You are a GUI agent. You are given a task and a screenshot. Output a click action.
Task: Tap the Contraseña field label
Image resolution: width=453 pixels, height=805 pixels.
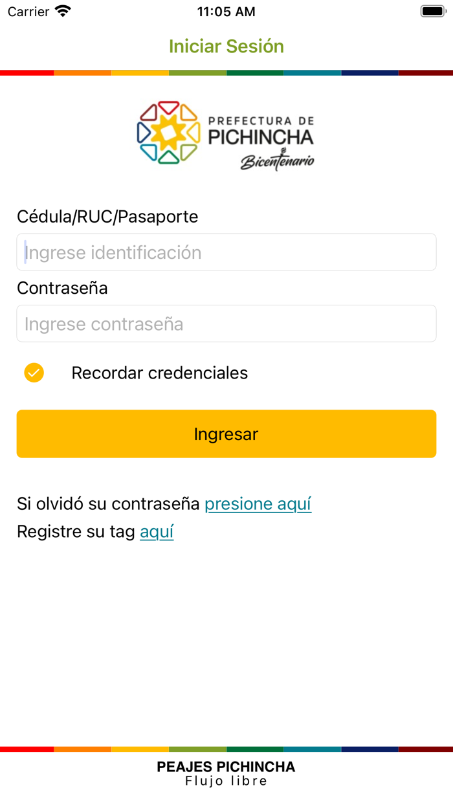(62, 288)
